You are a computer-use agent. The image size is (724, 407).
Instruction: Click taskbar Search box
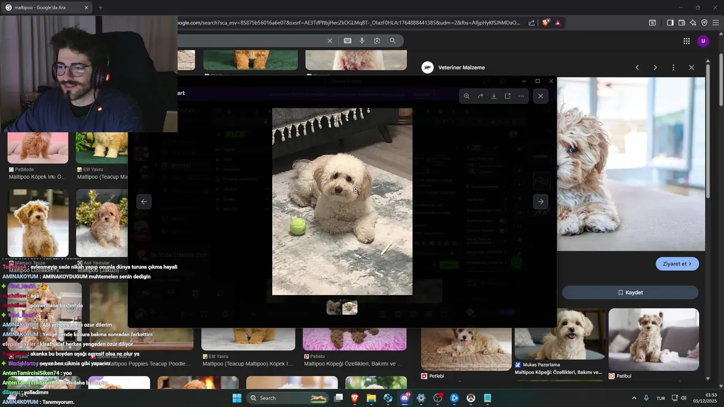pos(288,398)
